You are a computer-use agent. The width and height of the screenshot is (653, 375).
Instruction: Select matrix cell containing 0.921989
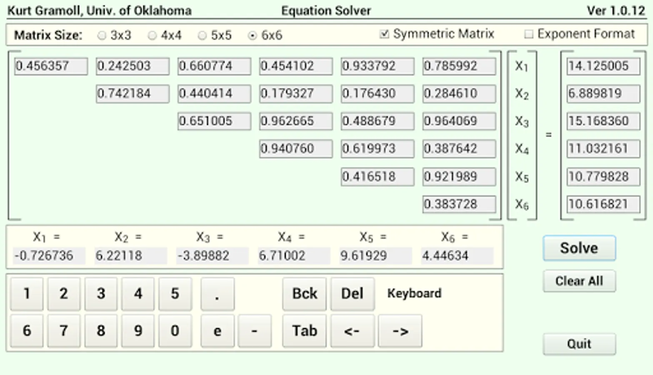[x=459, y=177]
